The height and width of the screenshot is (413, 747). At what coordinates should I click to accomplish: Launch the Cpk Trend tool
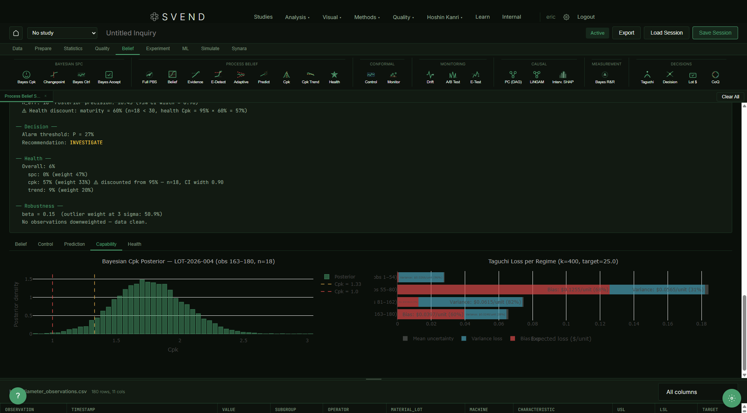point(310,77)
